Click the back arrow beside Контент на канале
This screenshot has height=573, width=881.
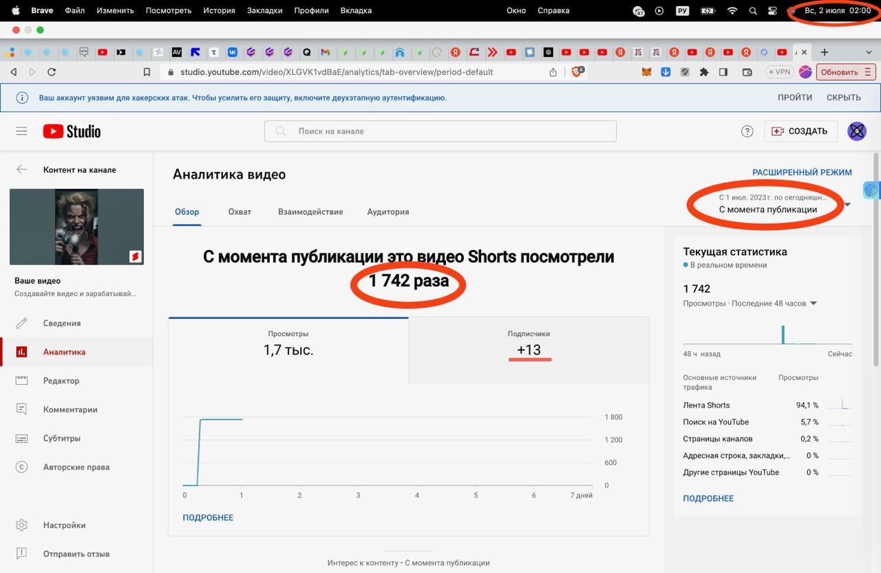click(22, 169)
